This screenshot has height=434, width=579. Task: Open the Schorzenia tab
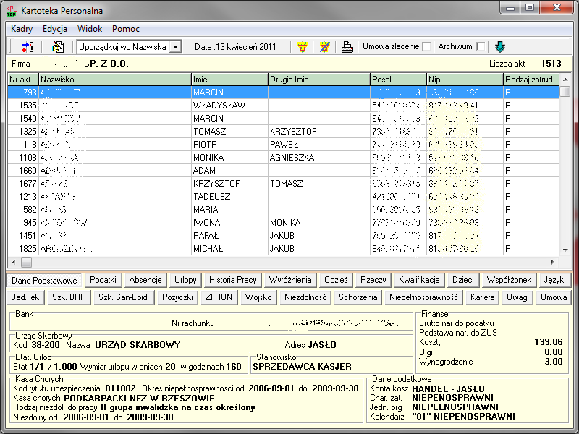point(358,297)
